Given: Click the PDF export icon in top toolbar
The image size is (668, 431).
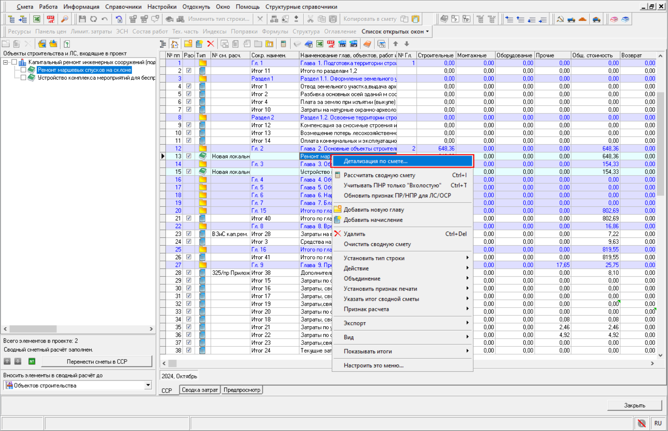Looking at the screenshot, I should point(51,19).
